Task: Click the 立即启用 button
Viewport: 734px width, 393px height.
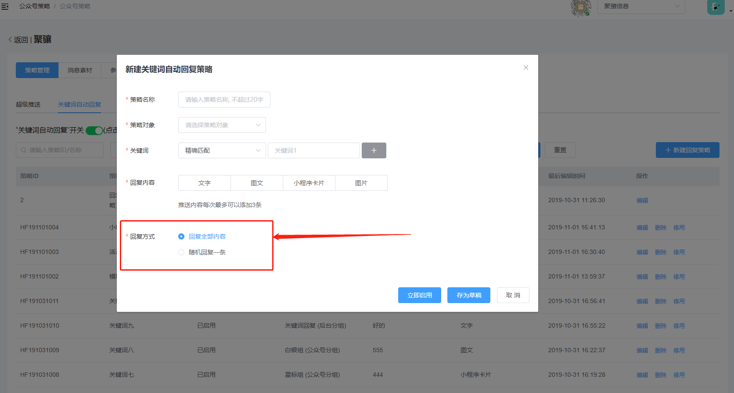Action: click(419, 295)
